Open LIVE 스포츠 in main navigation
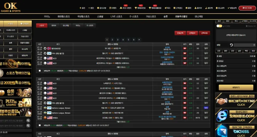This screenshot has height=137, width=257. coord(116,17)
